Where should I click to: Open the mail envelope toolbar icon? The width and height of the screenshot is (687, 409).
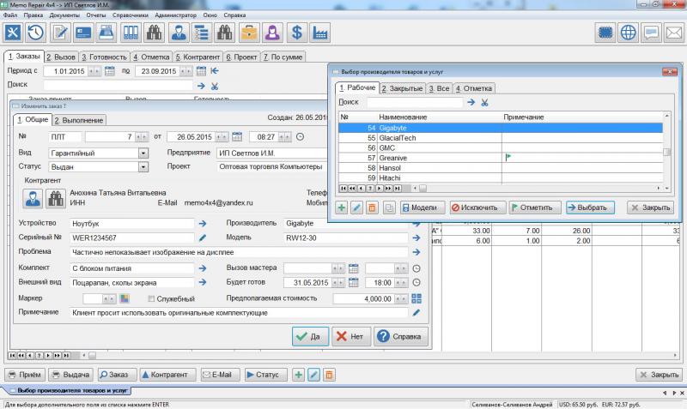pyautogui.click(x=674, y=33)
